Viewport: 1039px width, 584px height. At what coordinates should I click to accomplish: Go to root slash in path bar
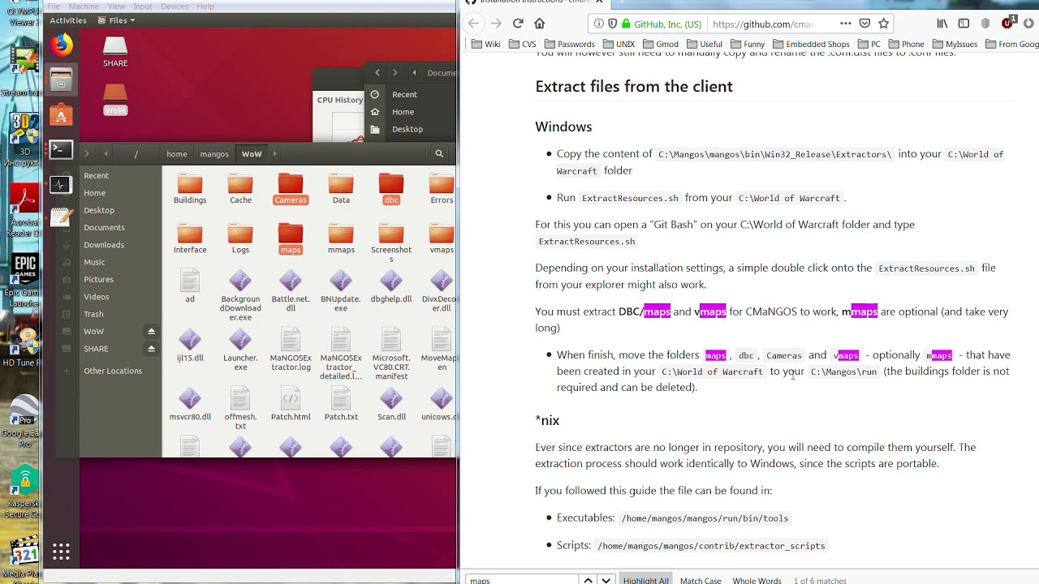tap(136, 154)
